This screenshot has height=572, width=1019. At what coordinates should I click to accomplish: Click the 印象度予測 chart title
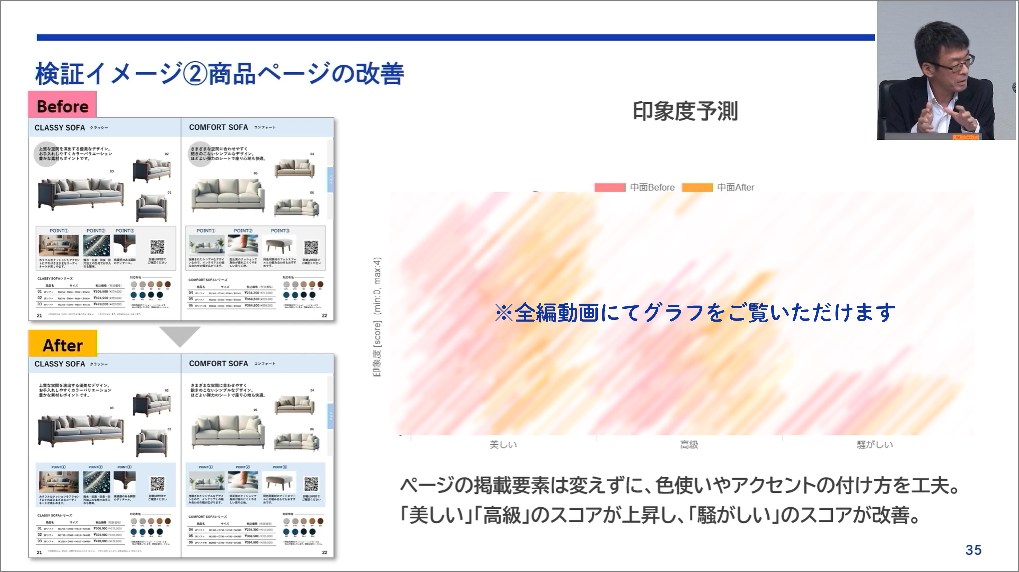(685, 111)
